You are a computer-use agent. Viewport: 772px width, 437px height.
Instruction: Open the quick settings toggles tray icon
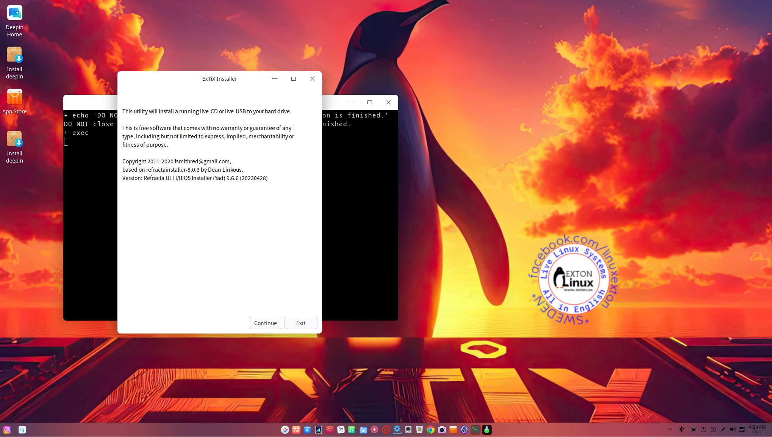(742, 429)
